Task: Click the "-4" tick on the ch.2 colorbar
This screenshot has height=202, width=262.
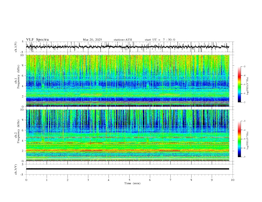Action: pyautogui.click(x=244, y=130)
